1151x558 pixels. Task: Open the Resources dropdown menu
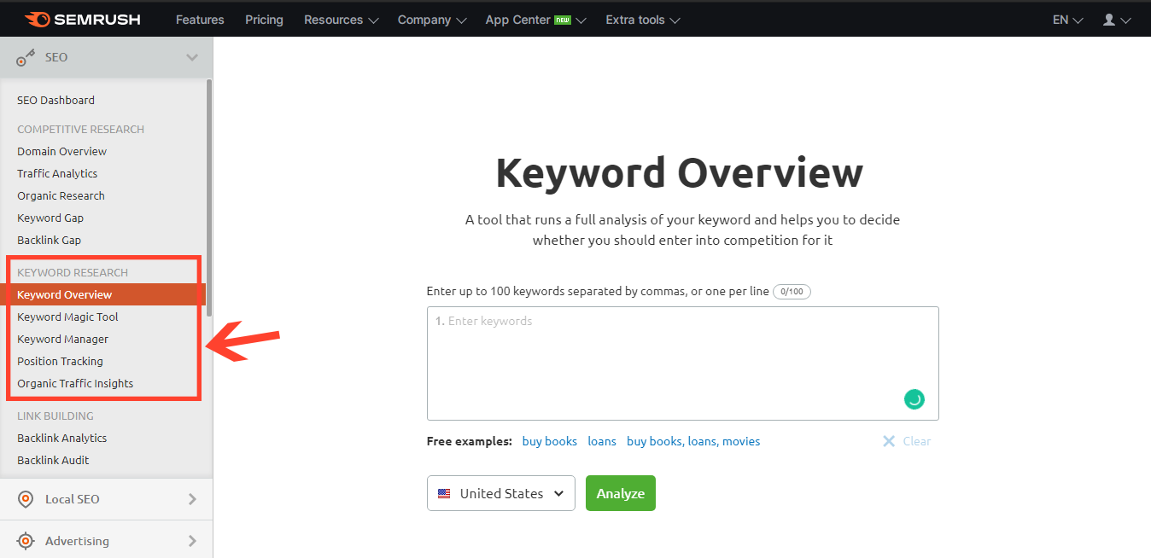pos(340,20)
